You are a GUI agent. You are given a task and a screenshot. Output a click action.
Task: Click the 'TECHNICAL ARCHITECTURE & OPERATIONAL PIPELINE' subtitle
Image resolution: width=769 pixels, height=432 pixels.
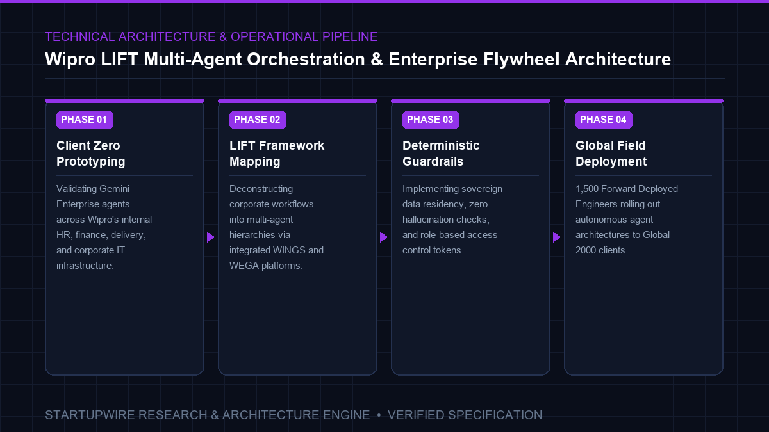click(211, 37)
